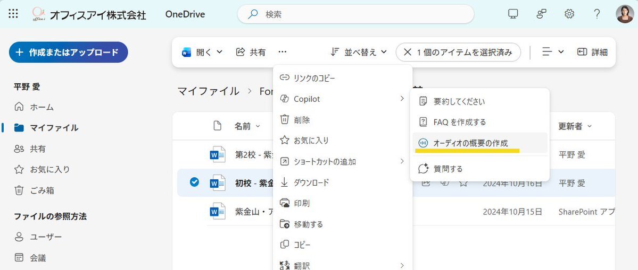Clear selection with 1個のアイテムを選択済み
This screenshot has width=638, height=270.
pos(458,52)
